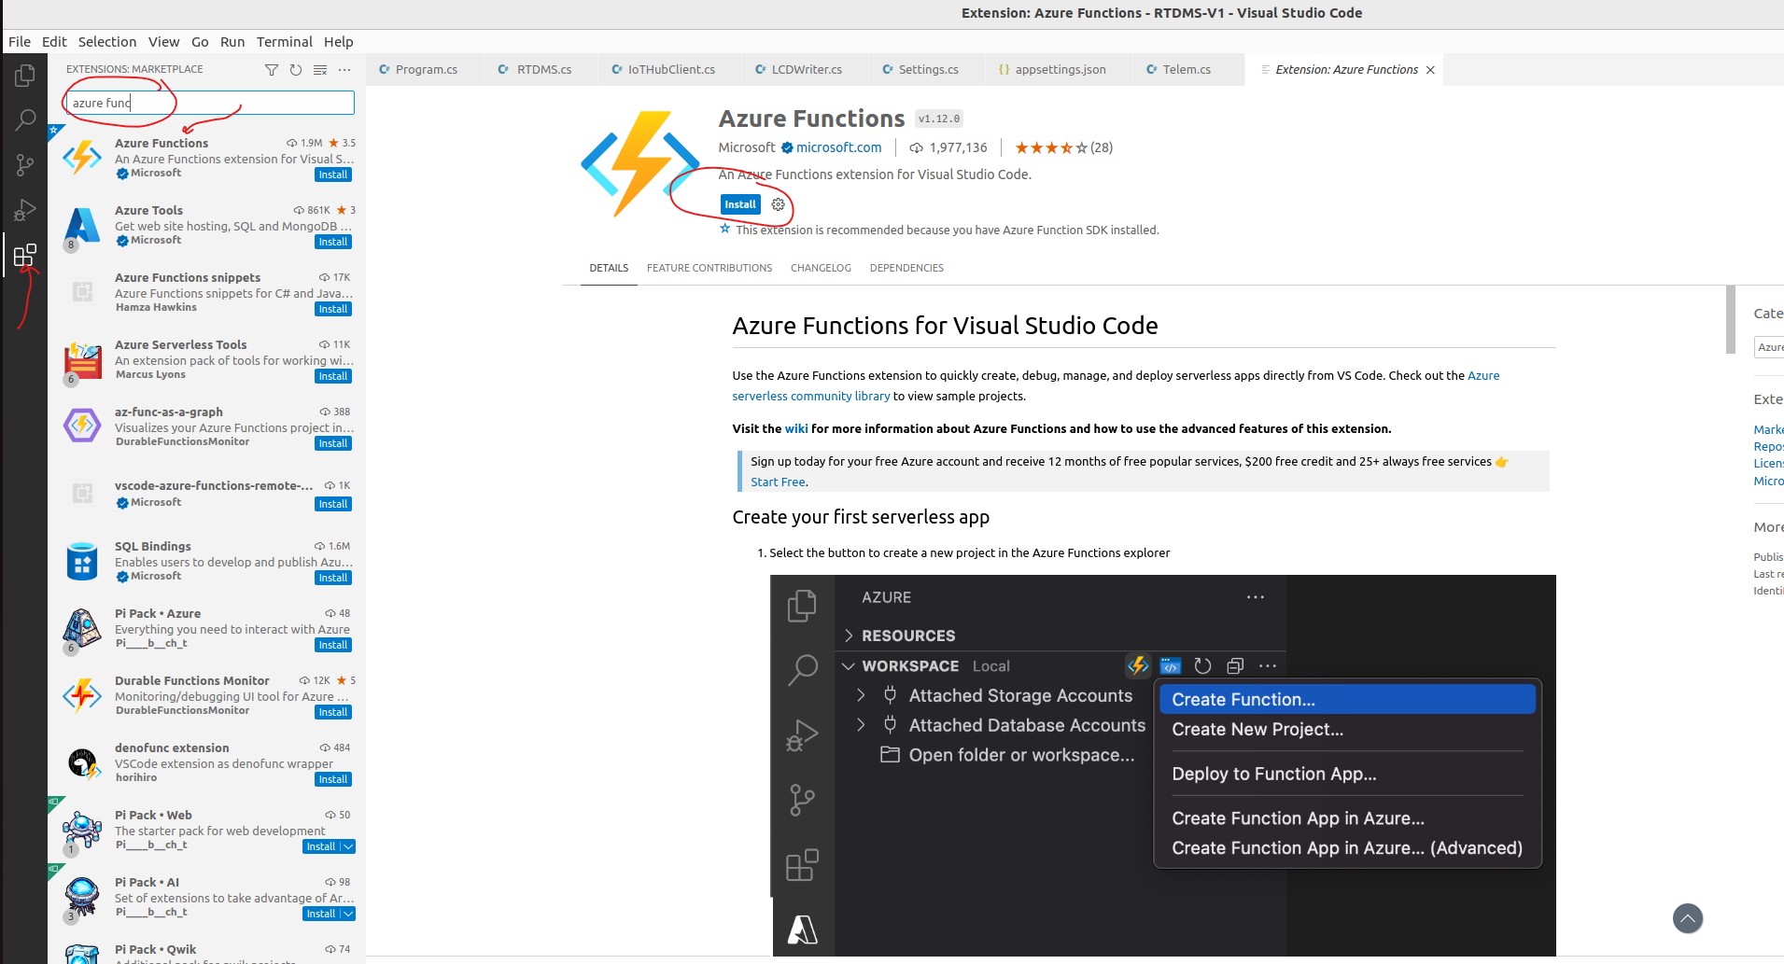The width and height of the screenshot is (1784, 964).
Task: Open Install dropdown arrow for Pi Pack • Web
Action: [x=347, y=846]
